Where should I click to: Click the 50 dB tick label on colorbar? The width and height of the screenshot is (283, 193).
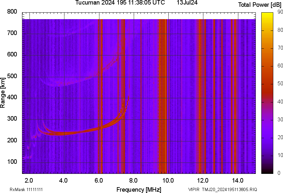pyautogui.click(x=280, y=83)
